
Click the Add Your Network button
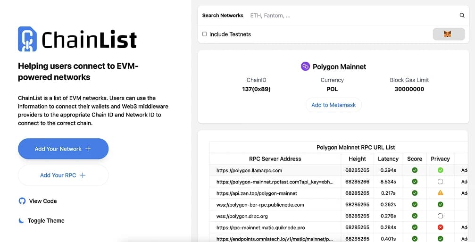[63, 149]
